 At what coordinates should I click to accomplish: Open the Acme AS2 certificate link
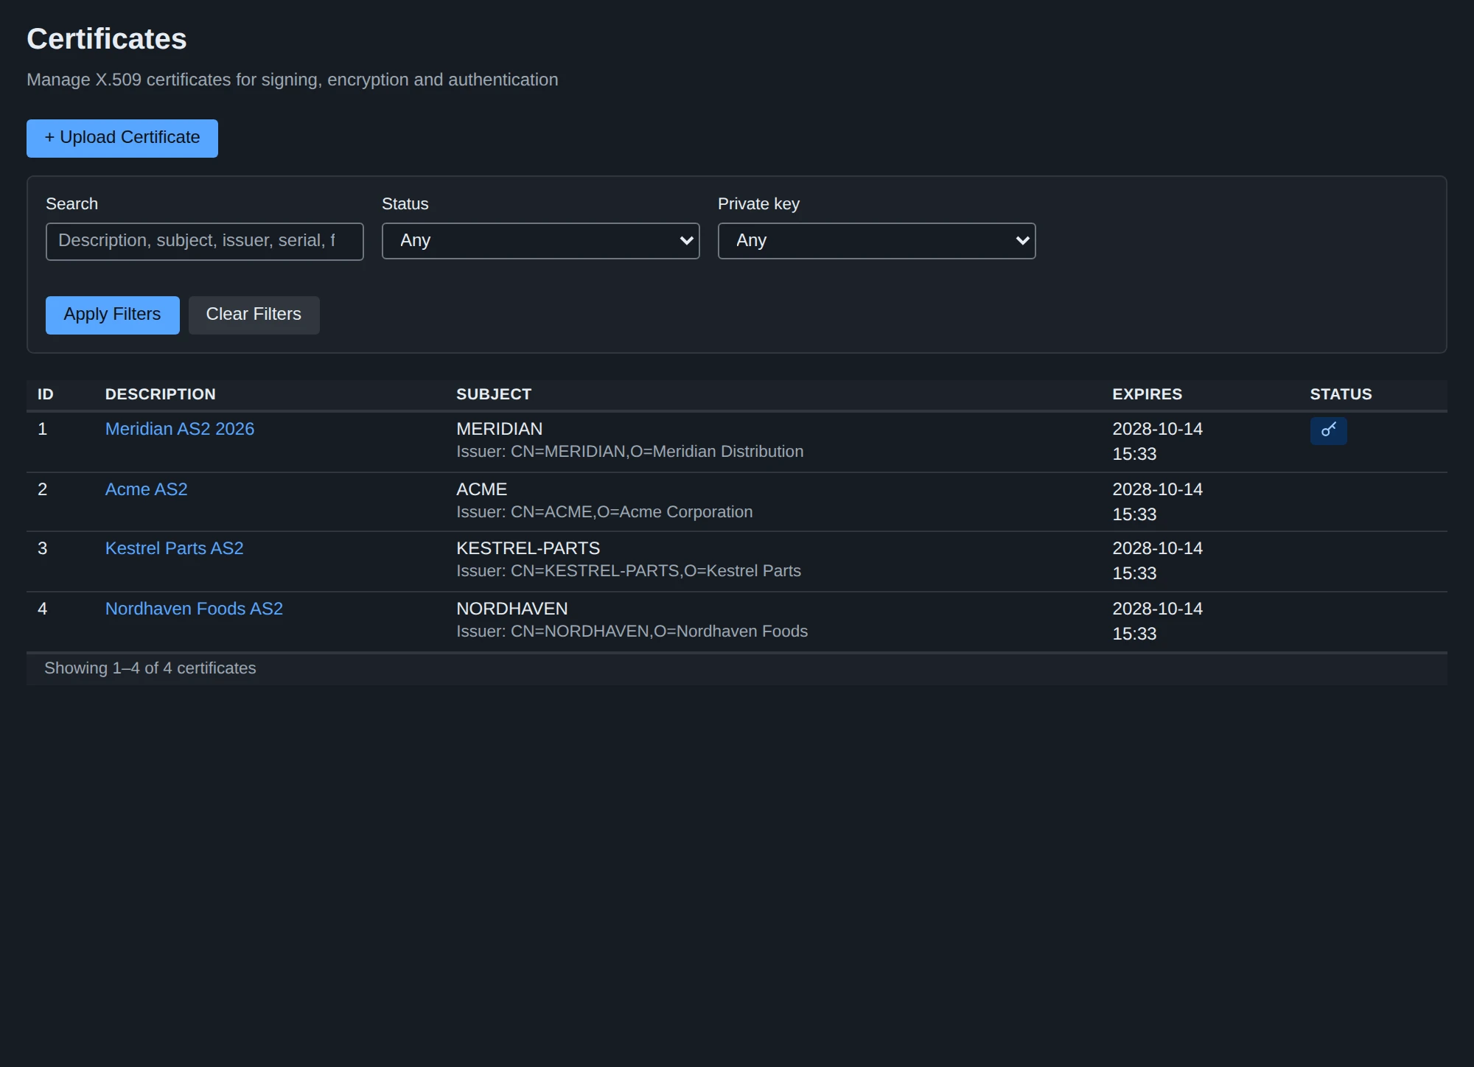146,489
